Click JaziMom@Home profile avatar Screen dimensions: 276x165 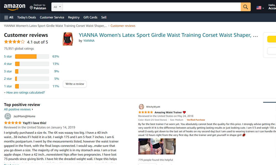7,116
